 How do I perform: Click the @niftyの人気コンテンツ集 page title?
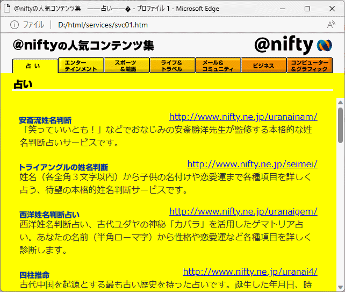pyautogui.click(x=83, y=45)
